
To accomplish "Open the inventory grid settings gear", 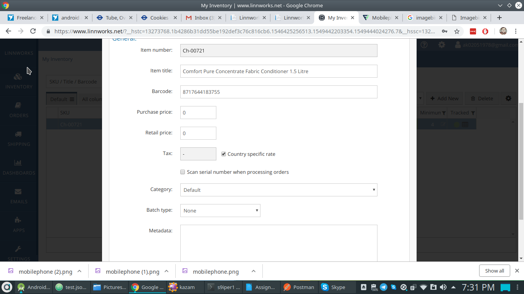I will coord(508,98).
